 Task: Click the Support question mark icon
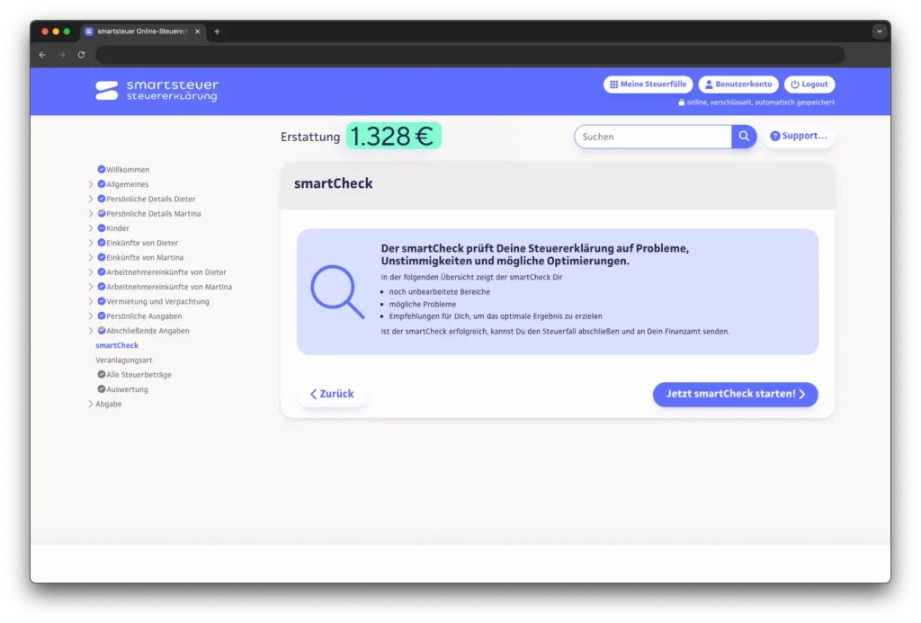coord(775,137)
